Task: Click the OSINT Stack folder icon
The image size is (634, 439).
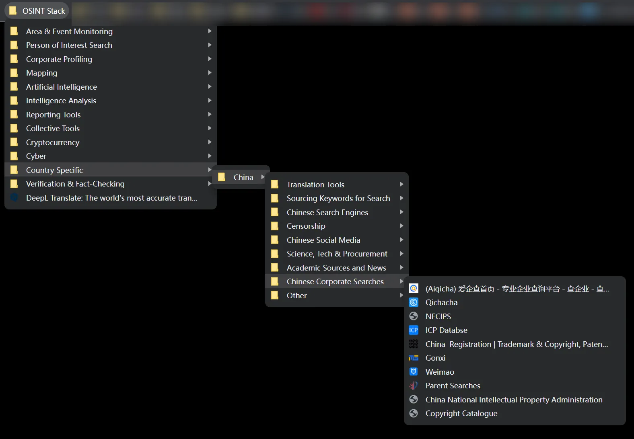Action: [x=13, y=11]
